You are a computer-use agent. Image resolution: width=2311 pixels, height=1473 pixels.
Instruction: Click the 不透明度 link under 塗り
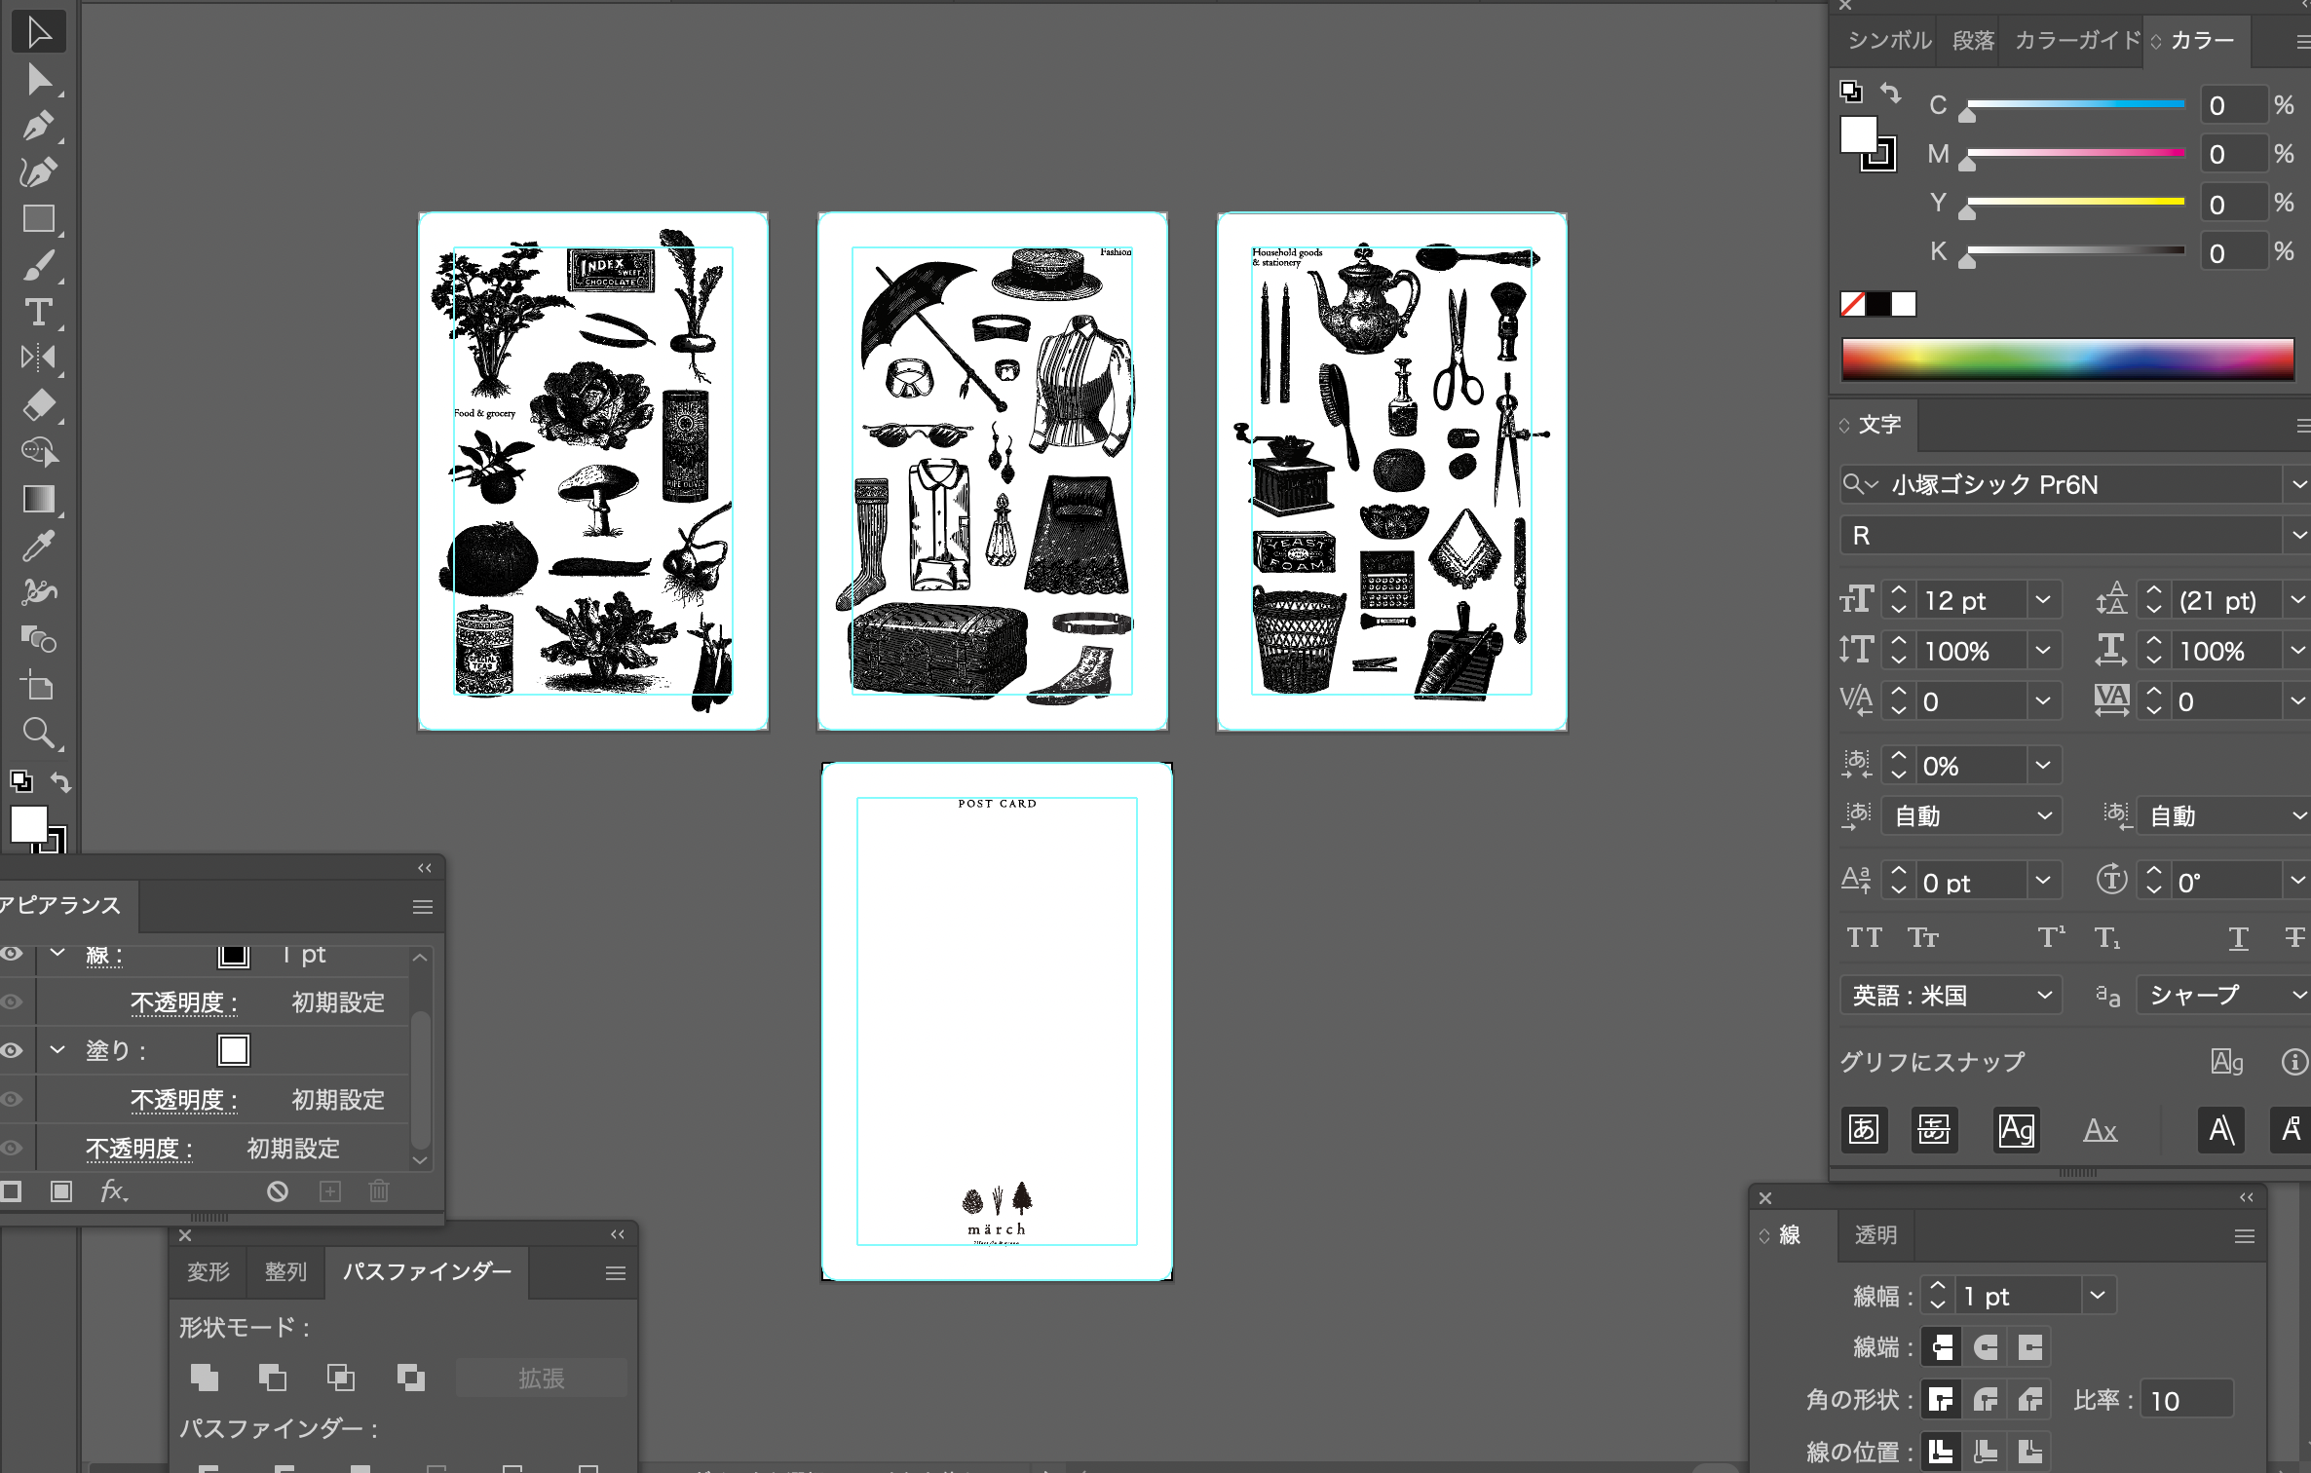coord(184,1100)
